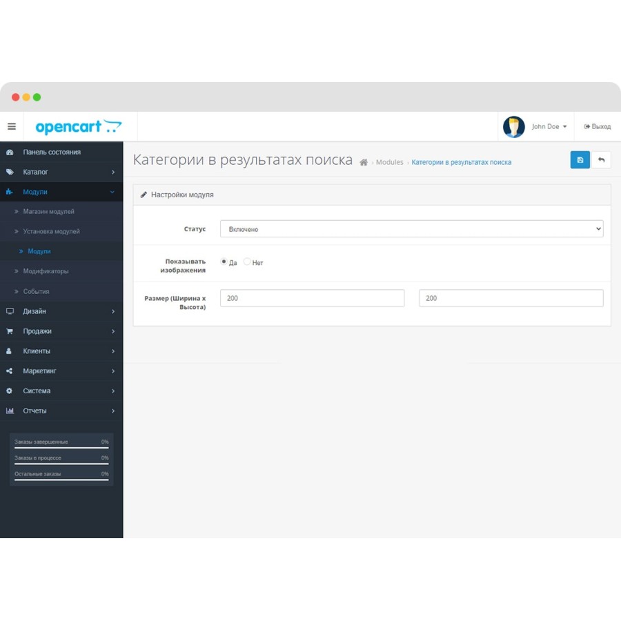Open Модификаторы submenu item

(61, 271)
